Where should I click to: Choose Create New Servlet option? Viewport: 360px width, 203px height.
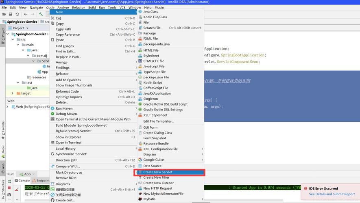click(170, 172)
